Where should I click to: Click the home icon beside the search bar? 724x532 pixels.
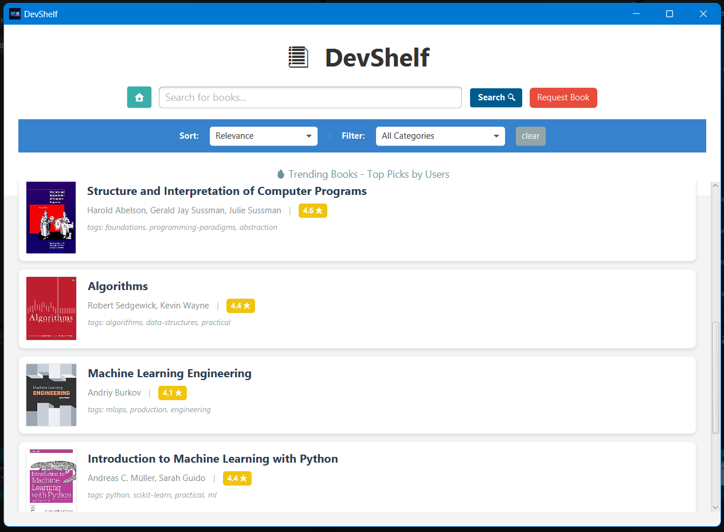(139, 97)
